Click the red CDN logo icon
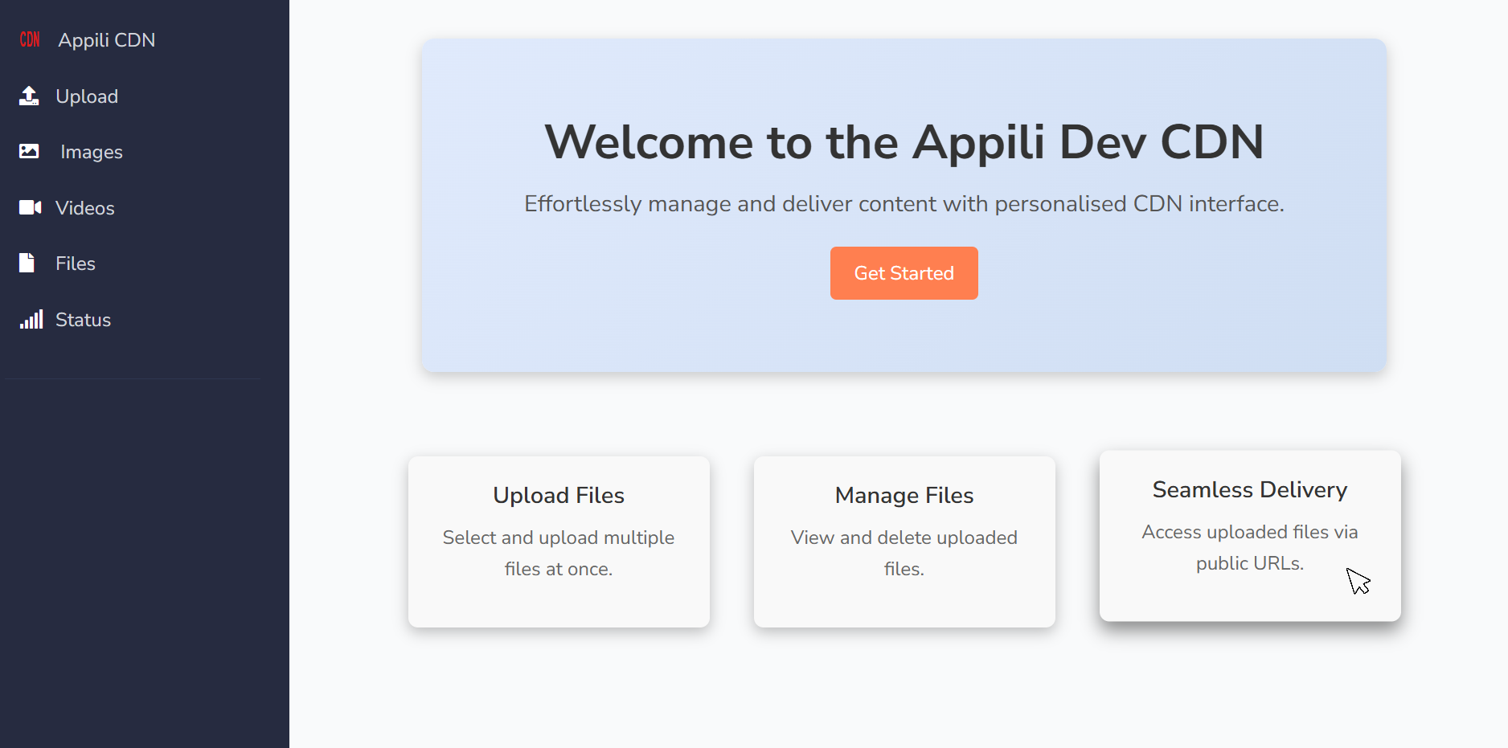The width and height of the screenshot is (1508, 748). [x=29, y=39]
